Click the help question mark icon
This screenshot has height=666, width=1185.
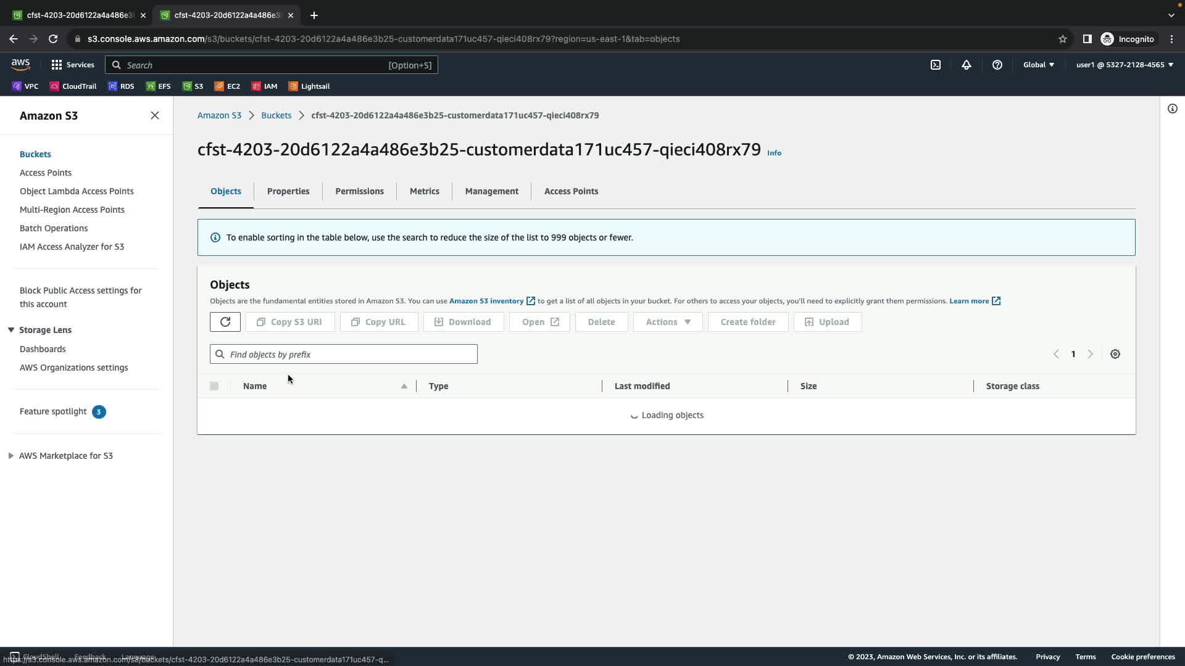pyautogui.click(x=997, y=65)
